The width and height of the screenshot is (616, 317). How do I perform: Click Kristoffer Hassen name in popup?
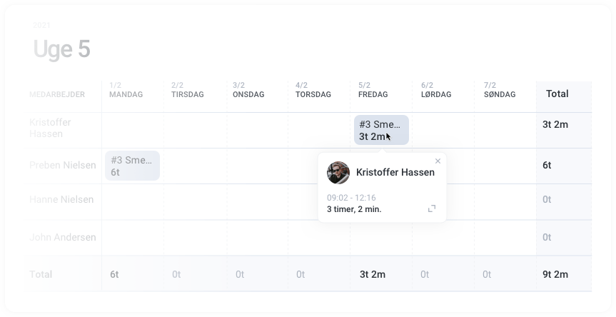pos(395,172)
